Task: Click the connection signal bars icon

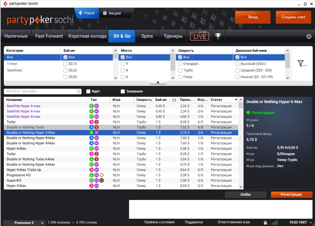Action: tap(275, 222)
